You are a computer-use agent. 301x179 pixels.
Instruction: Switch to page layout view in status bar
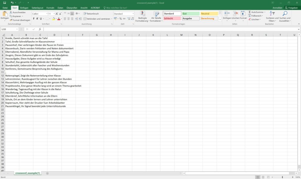coord(263,177)
